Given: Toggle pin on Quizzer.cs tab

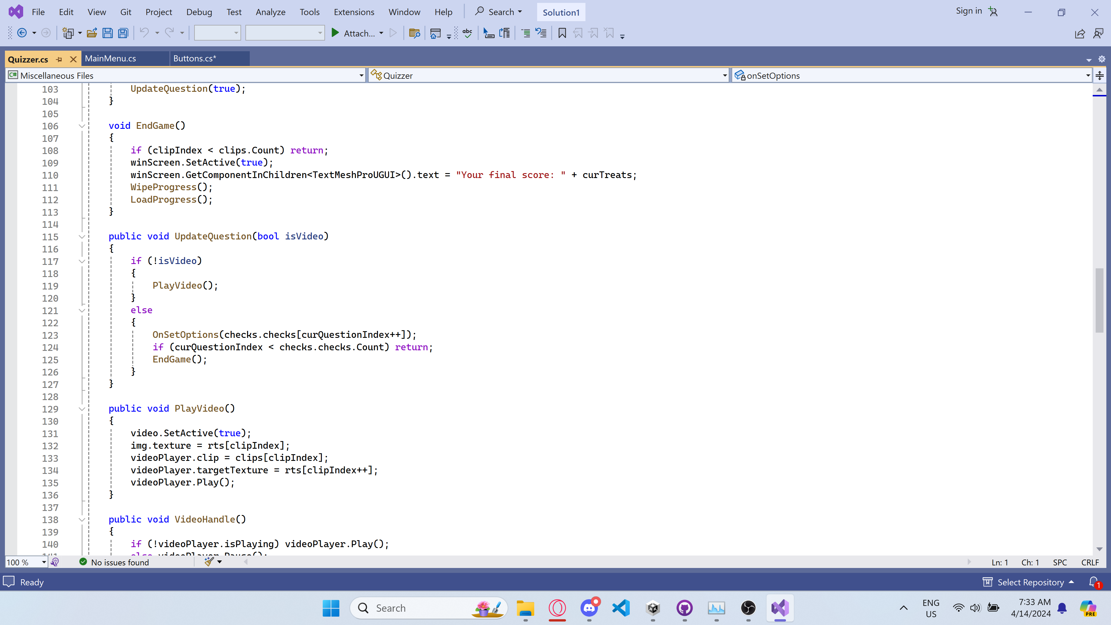Looking at the screenshot, I should (x=60, y=59).
